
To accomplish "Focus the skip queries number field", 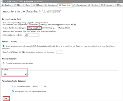I will tap(59, 52).
